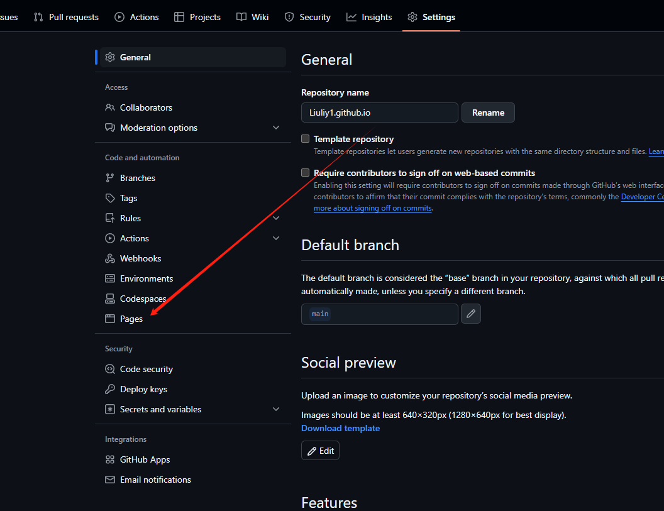664x511 pixels.
Task: View the Insights tab
Action: (x=369, y=17)
